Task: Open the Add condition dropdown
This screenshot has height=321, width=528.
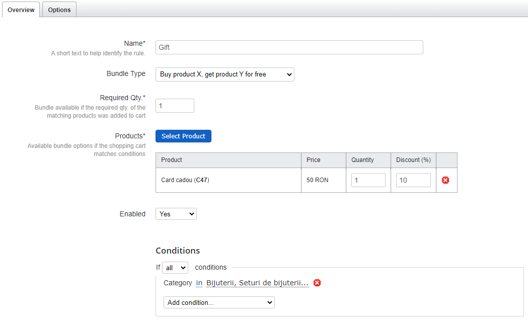Action: pos(219,302)
